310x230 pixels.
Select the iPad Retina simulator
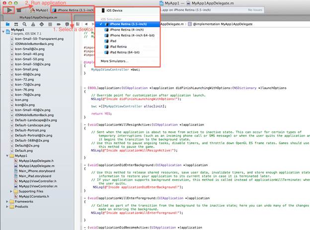point(127,47)
